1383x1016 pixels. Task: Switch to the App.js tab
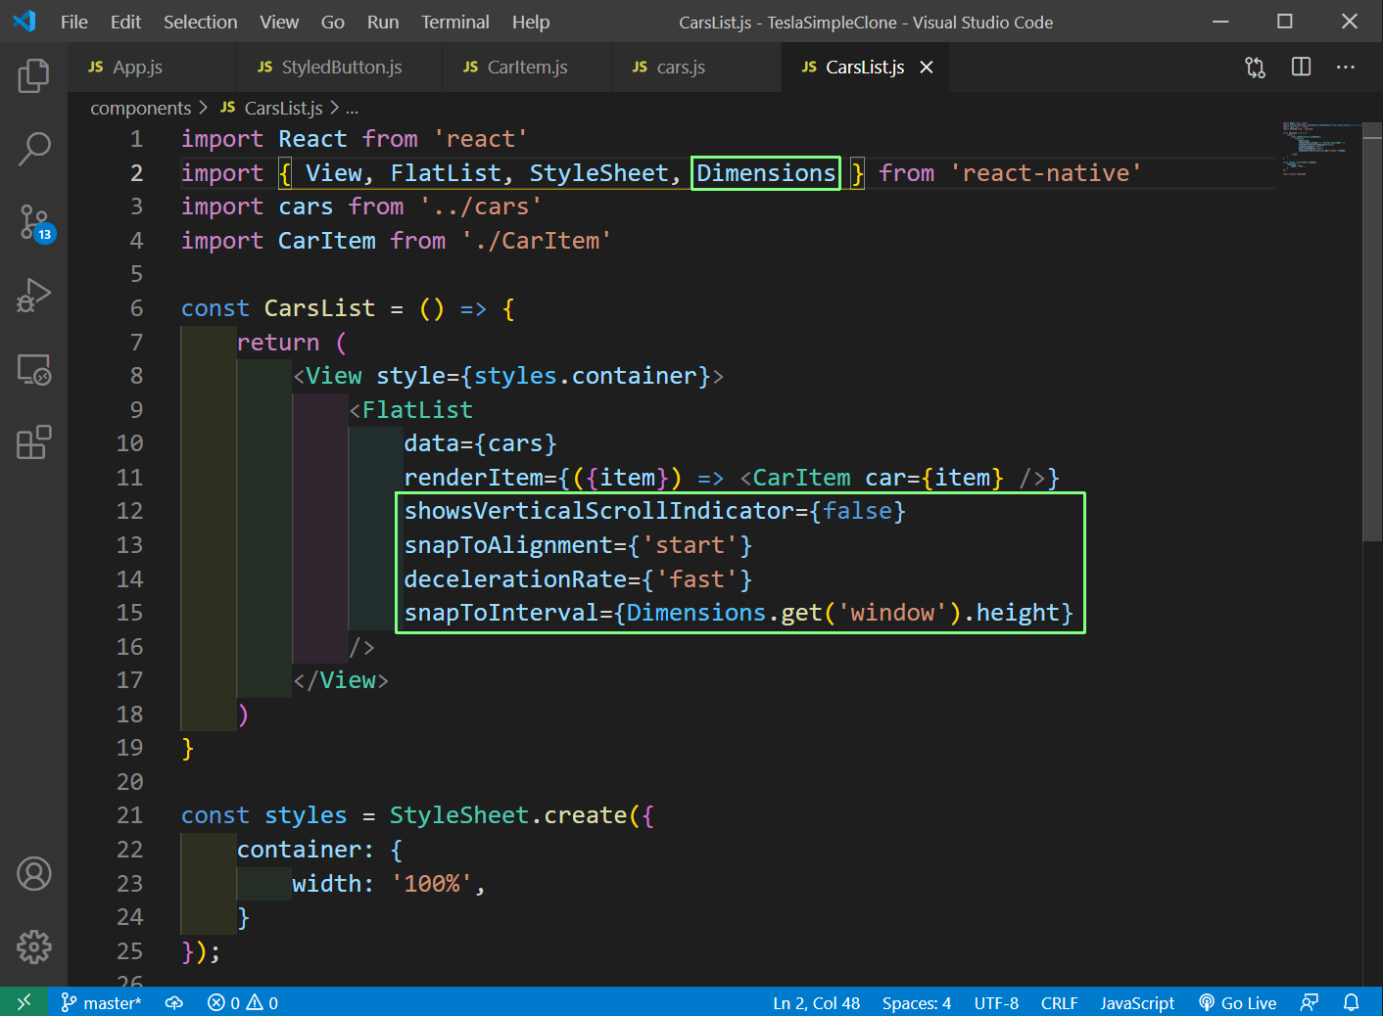coord(152,67)
